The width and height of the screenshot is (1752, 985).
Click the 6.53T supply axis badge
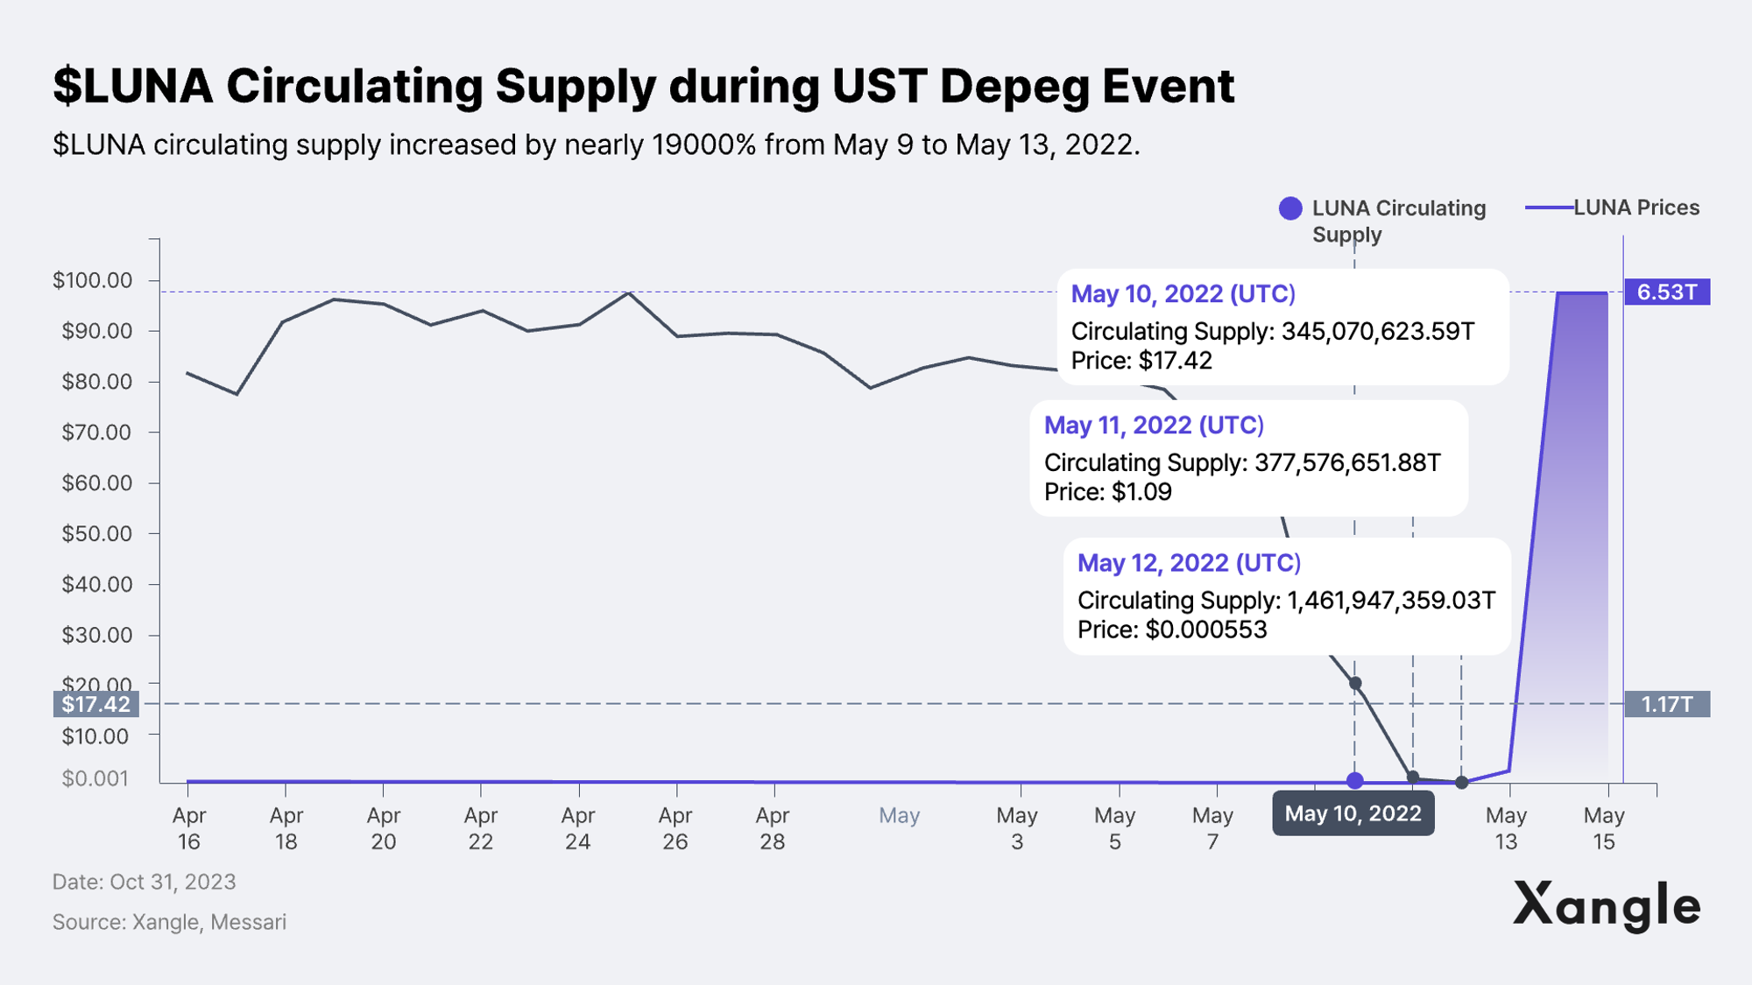pyautogui.click(x=1666, y=292)
